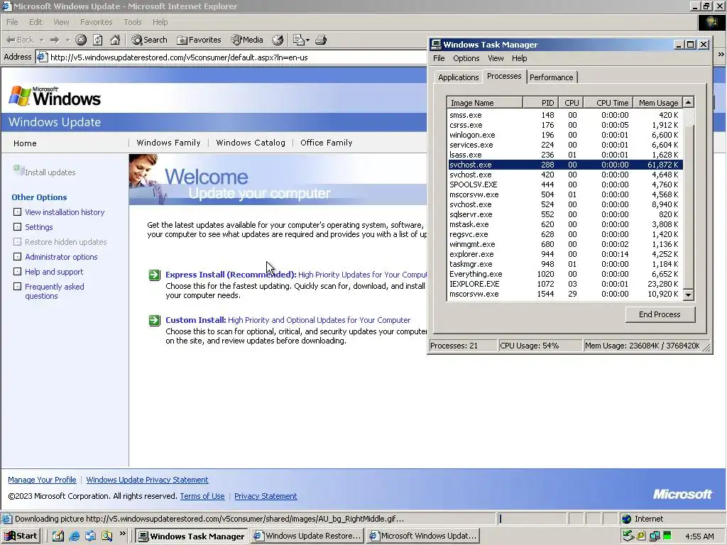Click the Windows Task Manager taskbar button

click(192, 536)
